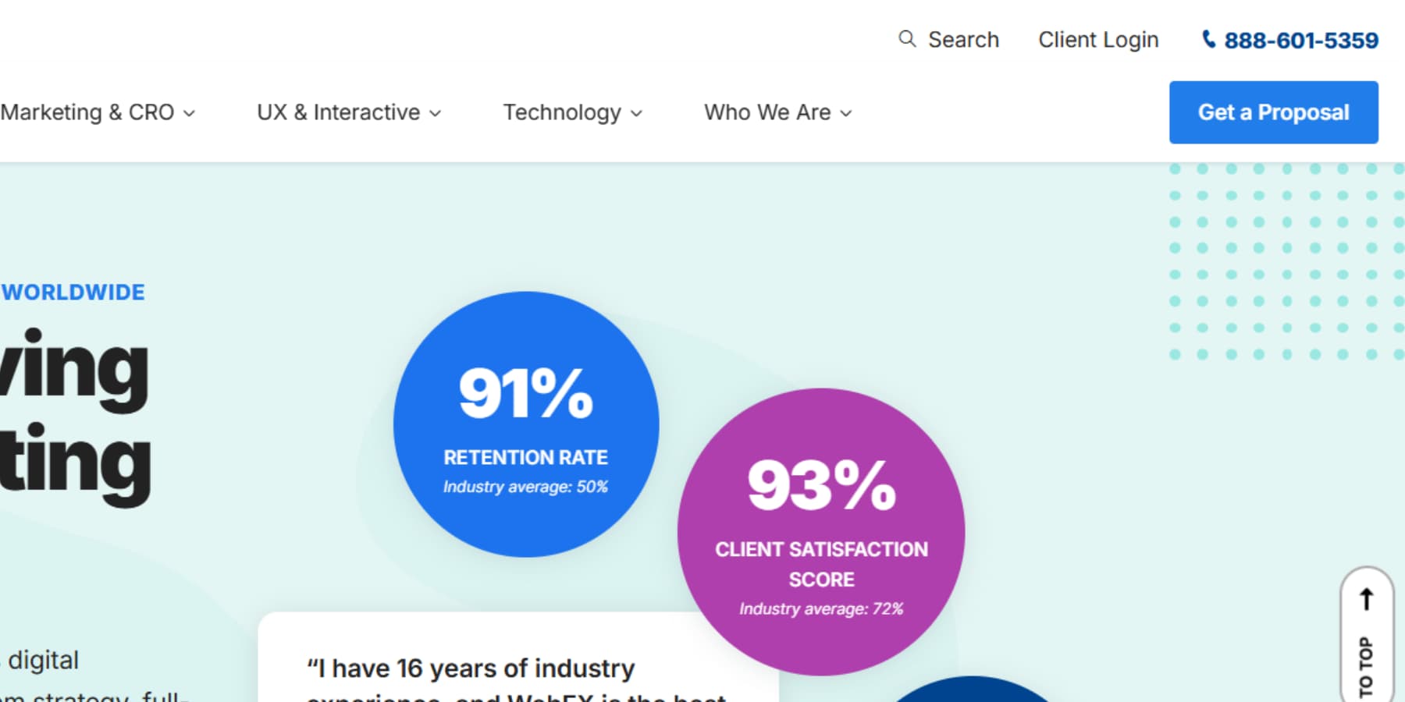Open the UX & Interactive menu label
This screenshot has width=1405, height=702.
tap(338, 112)
